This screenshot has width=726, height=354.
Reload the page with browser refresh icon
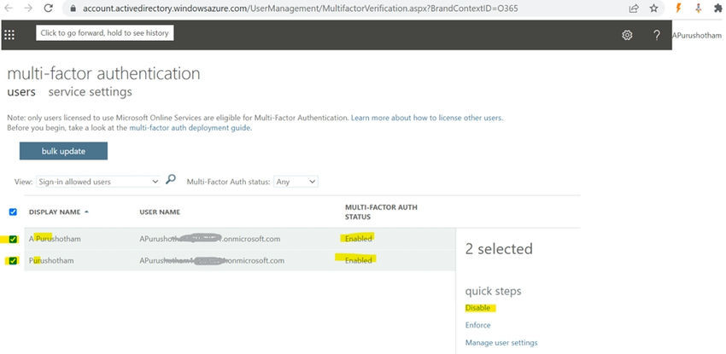click(x=48, y=8)
